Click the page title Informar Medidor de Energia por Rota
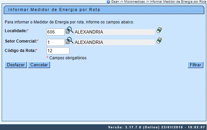 54,10
